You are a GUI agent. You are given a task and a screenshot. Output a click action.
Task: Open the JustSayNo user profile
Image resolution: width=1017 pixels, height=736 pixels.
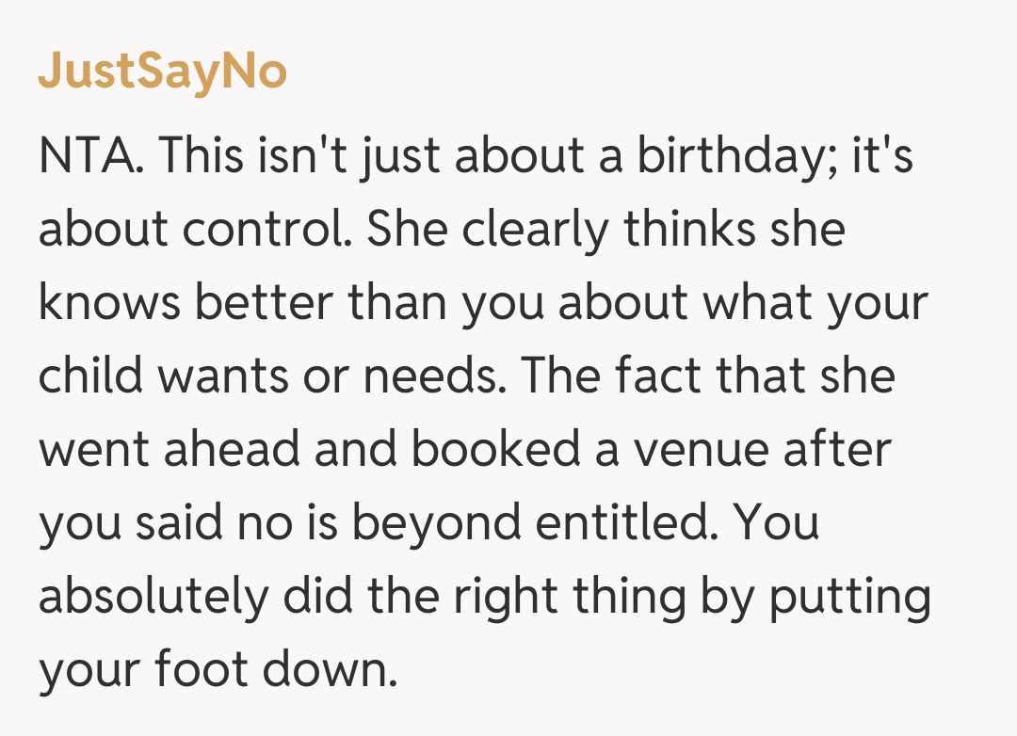click(162, 72)
